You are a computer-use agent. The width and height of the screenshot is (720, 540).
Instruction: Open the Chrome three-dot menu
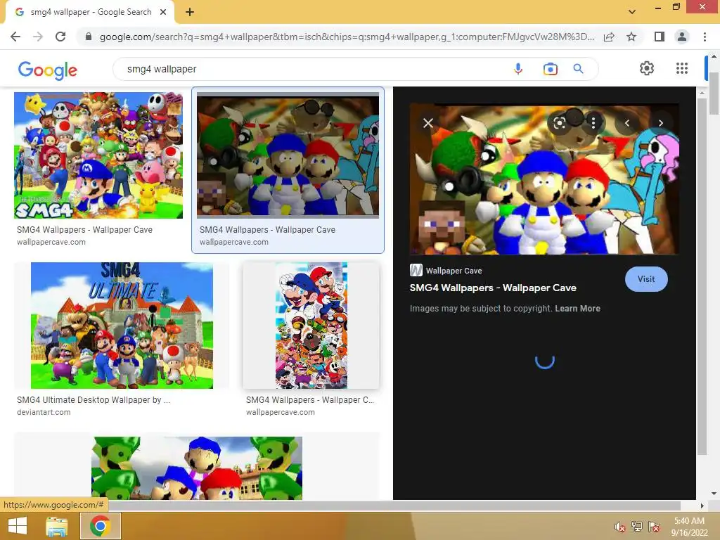point(705,37)
